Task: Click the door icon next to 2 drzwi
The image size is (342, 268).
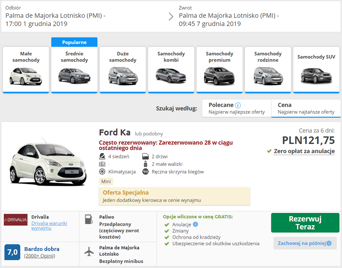Action: 145,156
